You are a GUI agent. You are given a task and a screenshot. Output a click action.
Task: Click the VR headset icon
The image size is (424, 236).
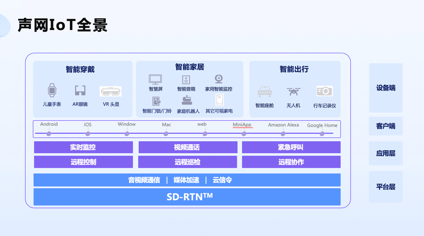pyautogui.click(x=111, y=92)
